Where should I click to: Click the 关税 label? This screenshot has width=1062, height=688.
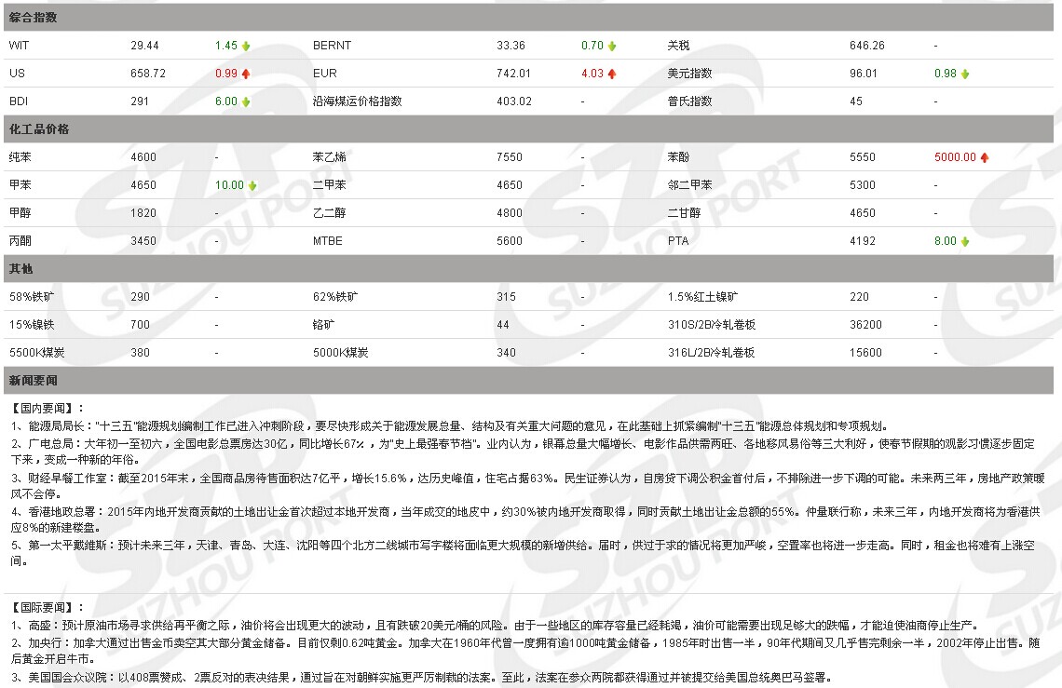678,46
